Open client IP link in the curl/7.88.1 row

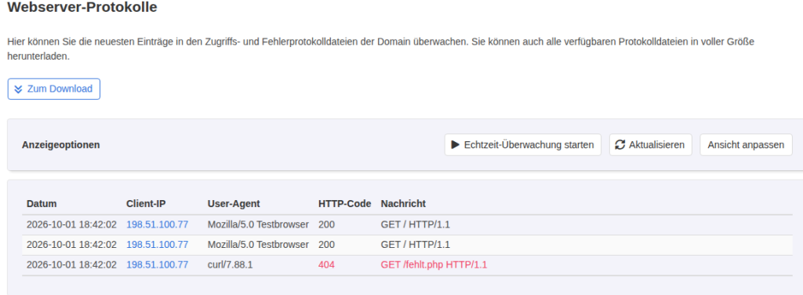(x=157, y=264)
